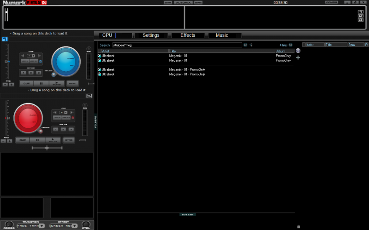Viewport: 369px width, 230px height.
Task: Toggle deck 1 keylock button
Action: 54,75
